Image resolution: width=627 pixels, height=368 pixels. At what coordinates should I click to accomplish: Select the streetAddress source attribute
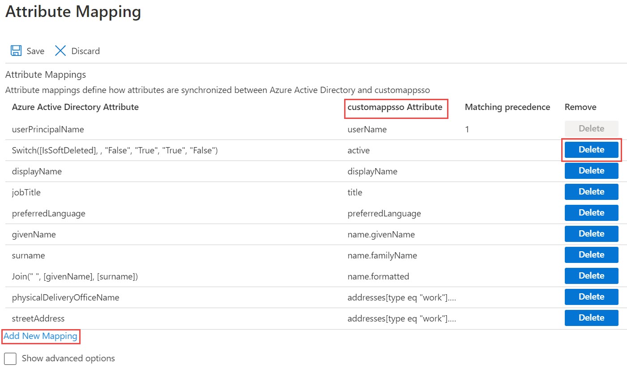[38, 319]
